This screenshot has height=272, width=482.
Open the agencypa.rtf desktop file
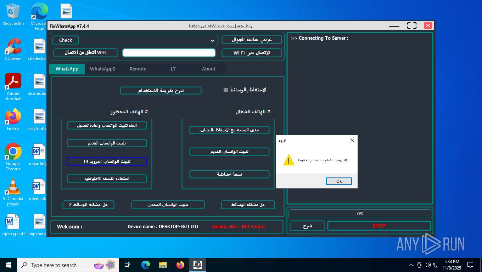[13, 225]
